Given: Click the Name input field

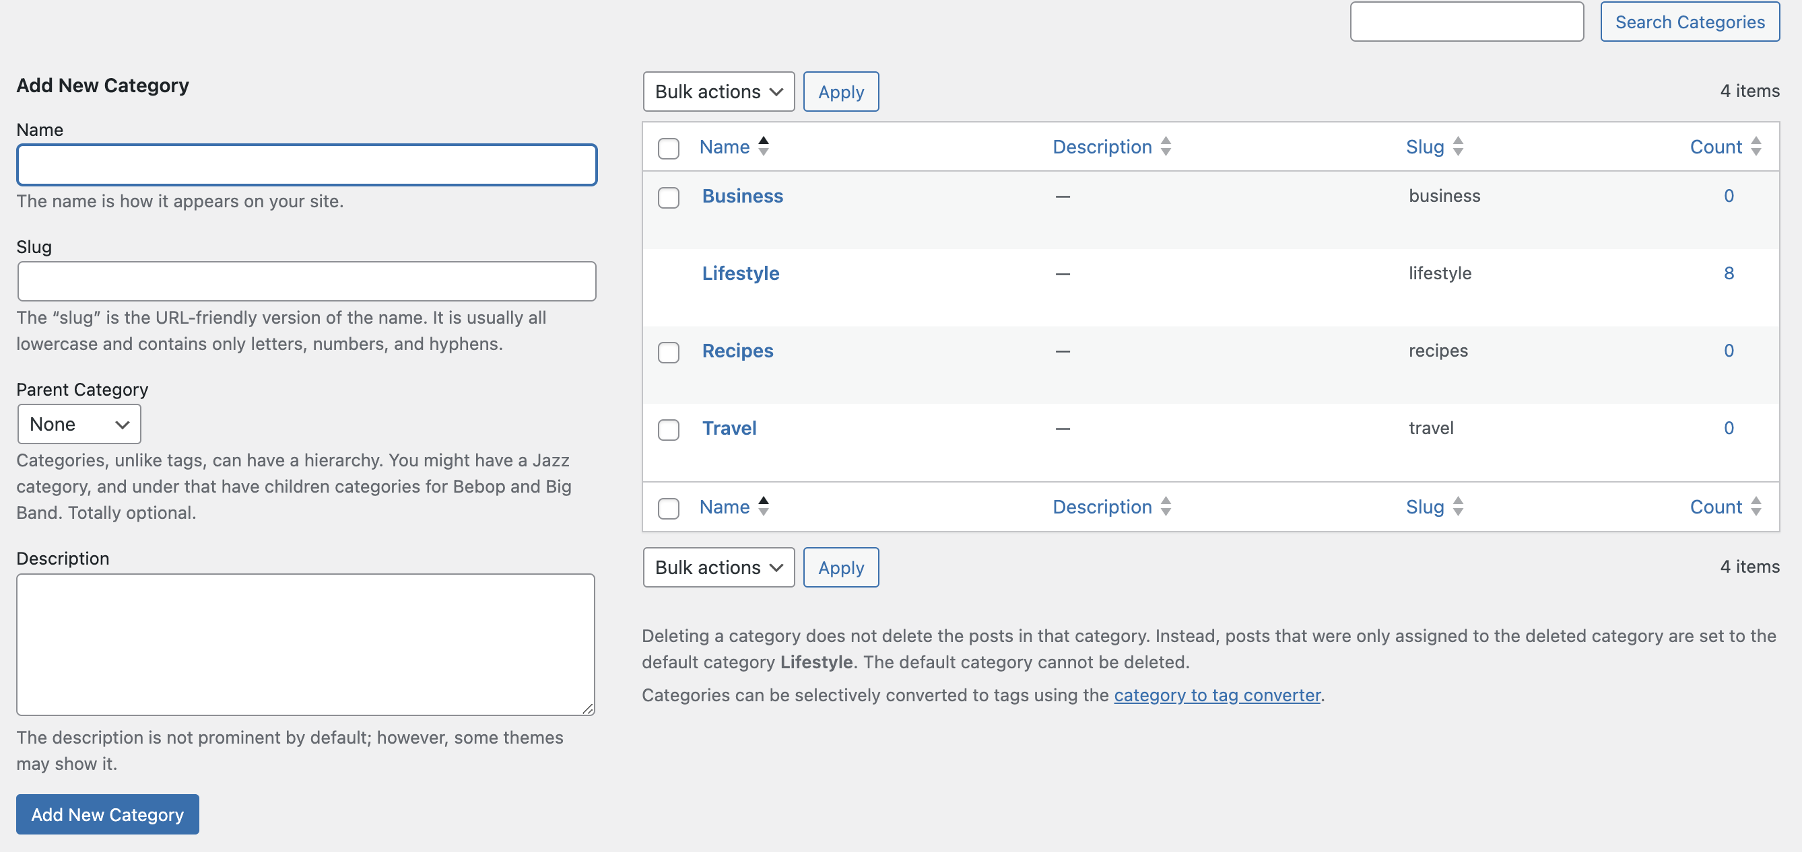Looking at the screenshot, I should click(307, 164).
